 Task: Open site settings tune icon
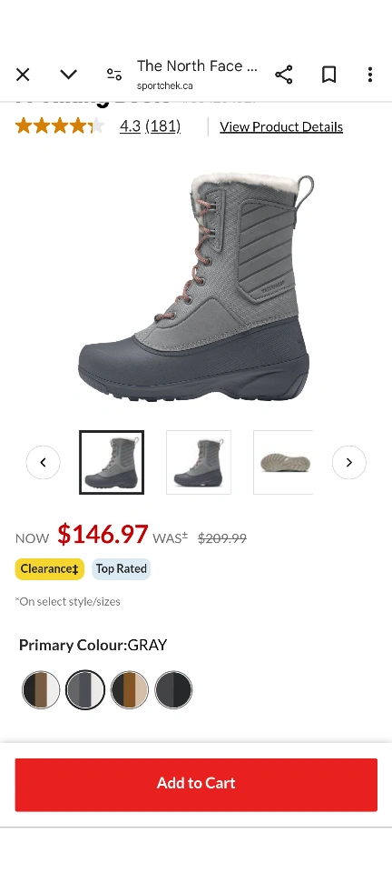click(113, 75)
